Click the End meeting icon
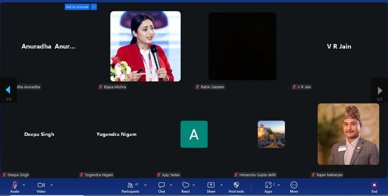Image resolution: width=388 pixels, height=196 pixels. tap(374, 187)
